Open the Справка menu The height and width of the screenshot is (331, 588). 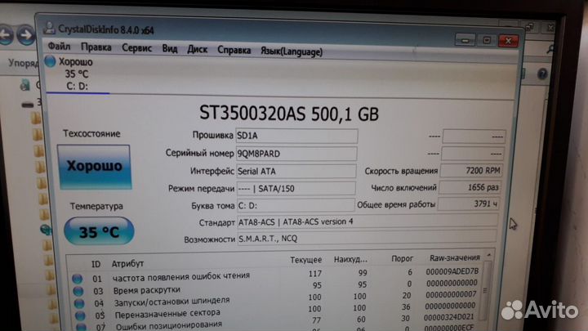(234, 50)
